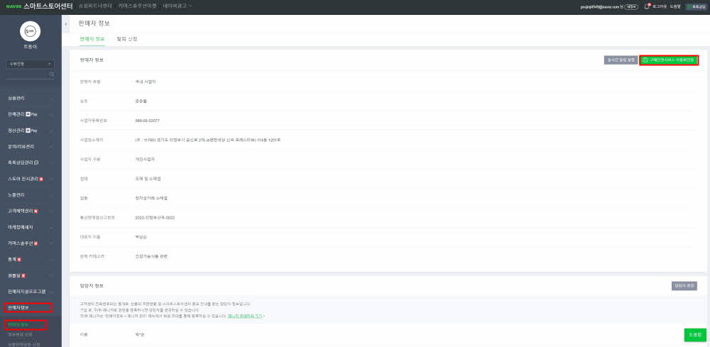Click the green 도움말 floating button
The height and width of the screenshot is (347, 710).
pyautogui.click(x=694, y=335)
